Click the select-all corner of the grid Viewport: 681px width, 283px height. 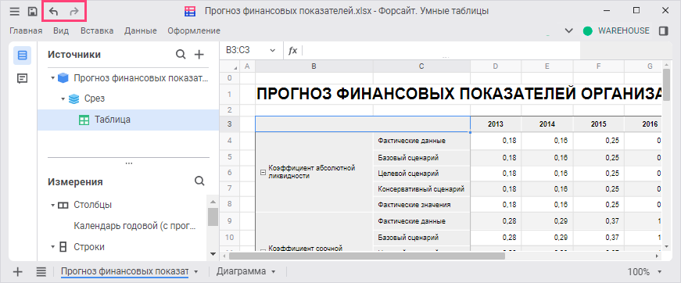click(x=229, y=66)
